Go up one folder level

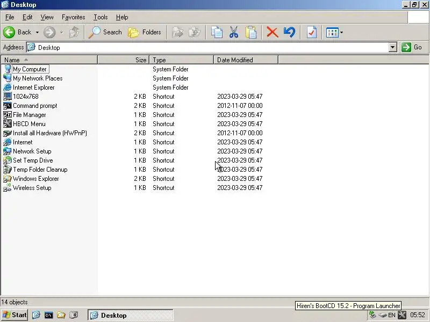[x=74, y=32]
